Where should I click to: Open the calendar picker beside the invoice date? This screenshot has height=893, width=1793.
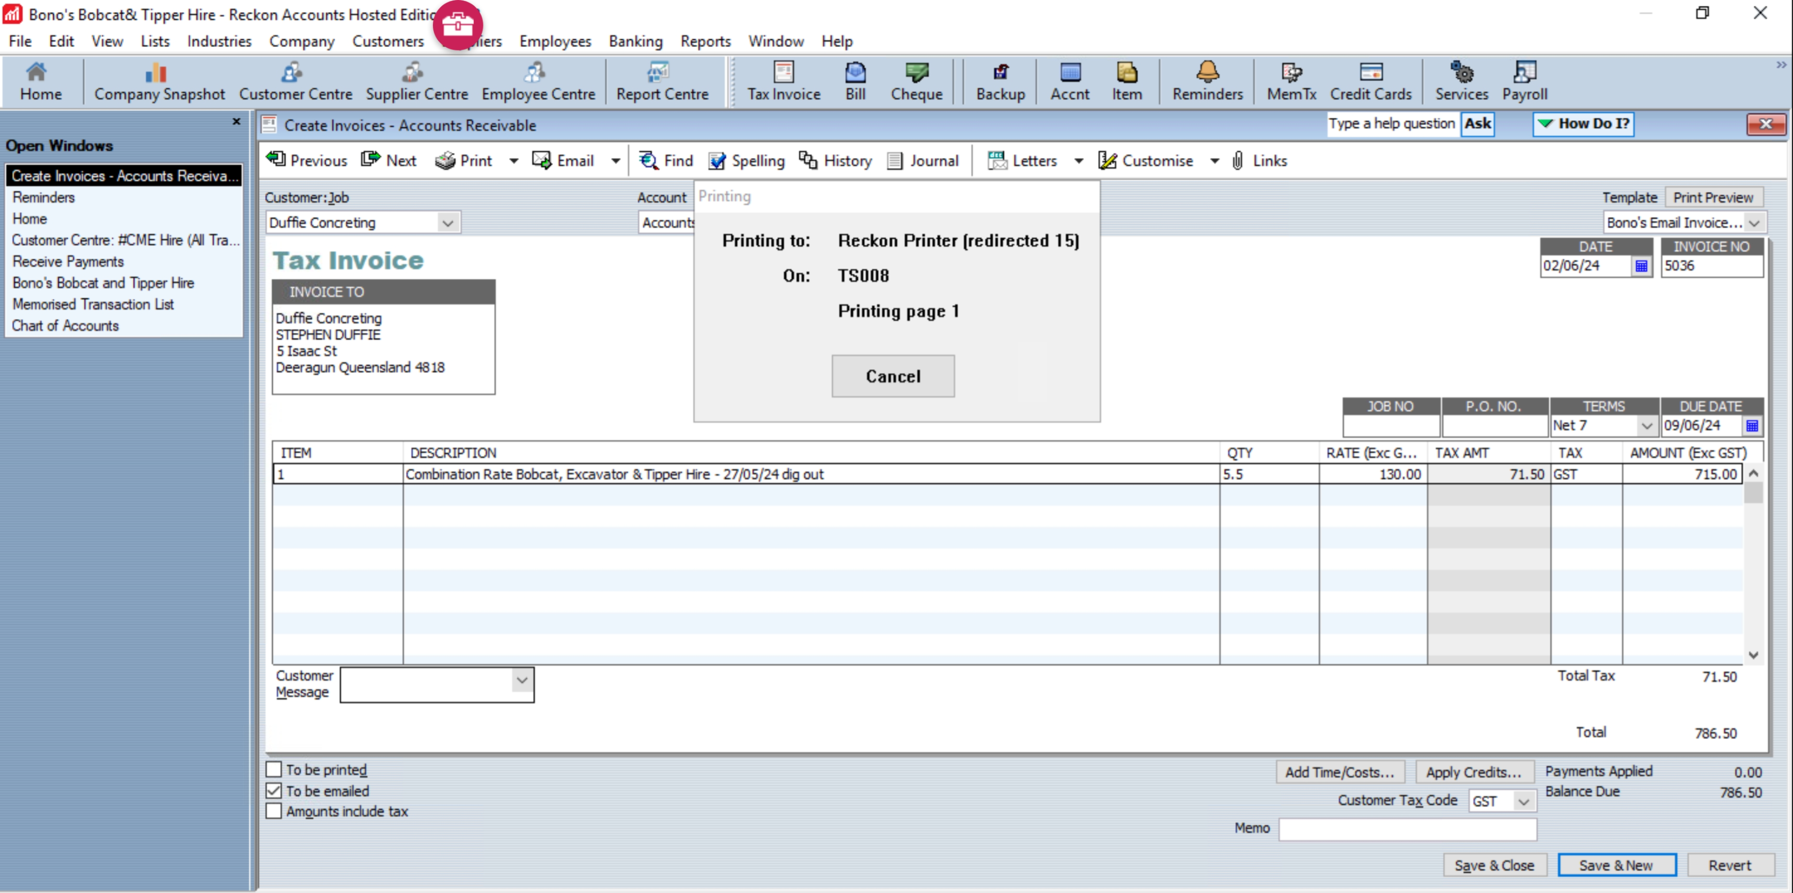1641,266
